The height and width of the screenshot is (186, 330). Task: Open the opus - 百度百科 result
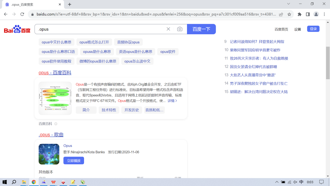[x=55, y=73]
